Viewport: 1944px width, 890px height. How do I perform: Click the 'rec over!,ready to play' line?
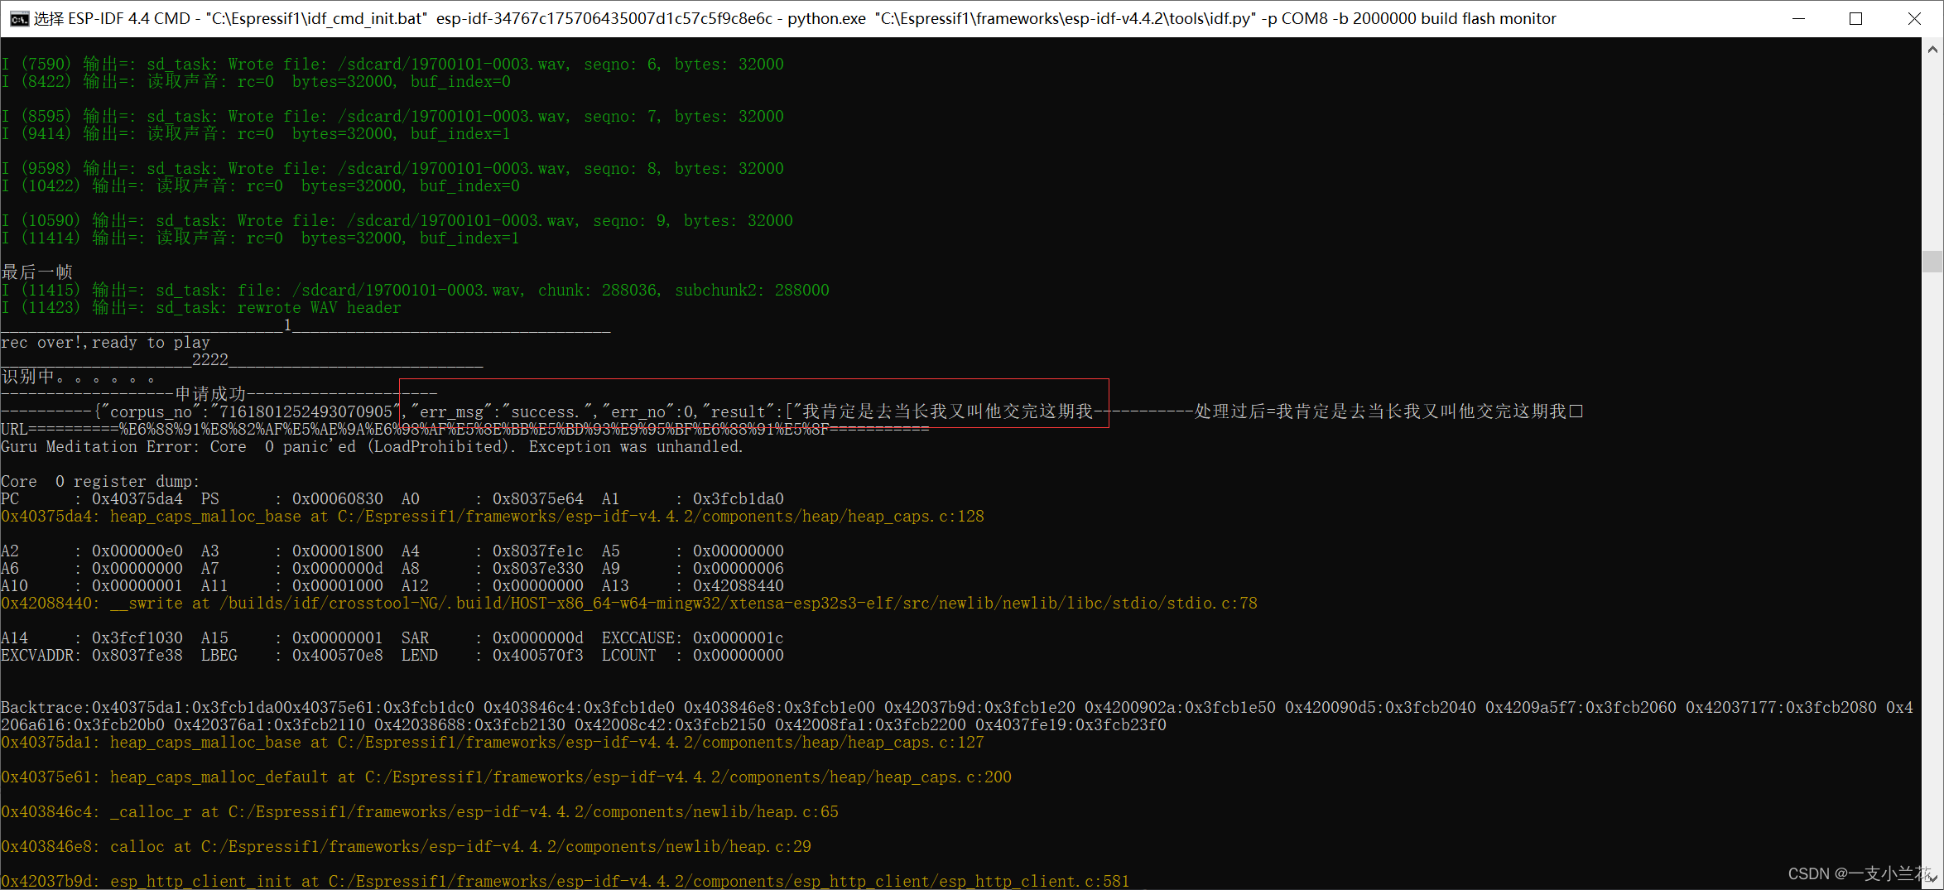[x=106, y=342]
